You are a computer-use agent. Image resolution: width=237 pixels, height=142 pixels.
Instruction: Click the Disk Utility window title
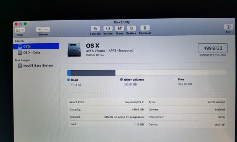click(x=122, y=22)
